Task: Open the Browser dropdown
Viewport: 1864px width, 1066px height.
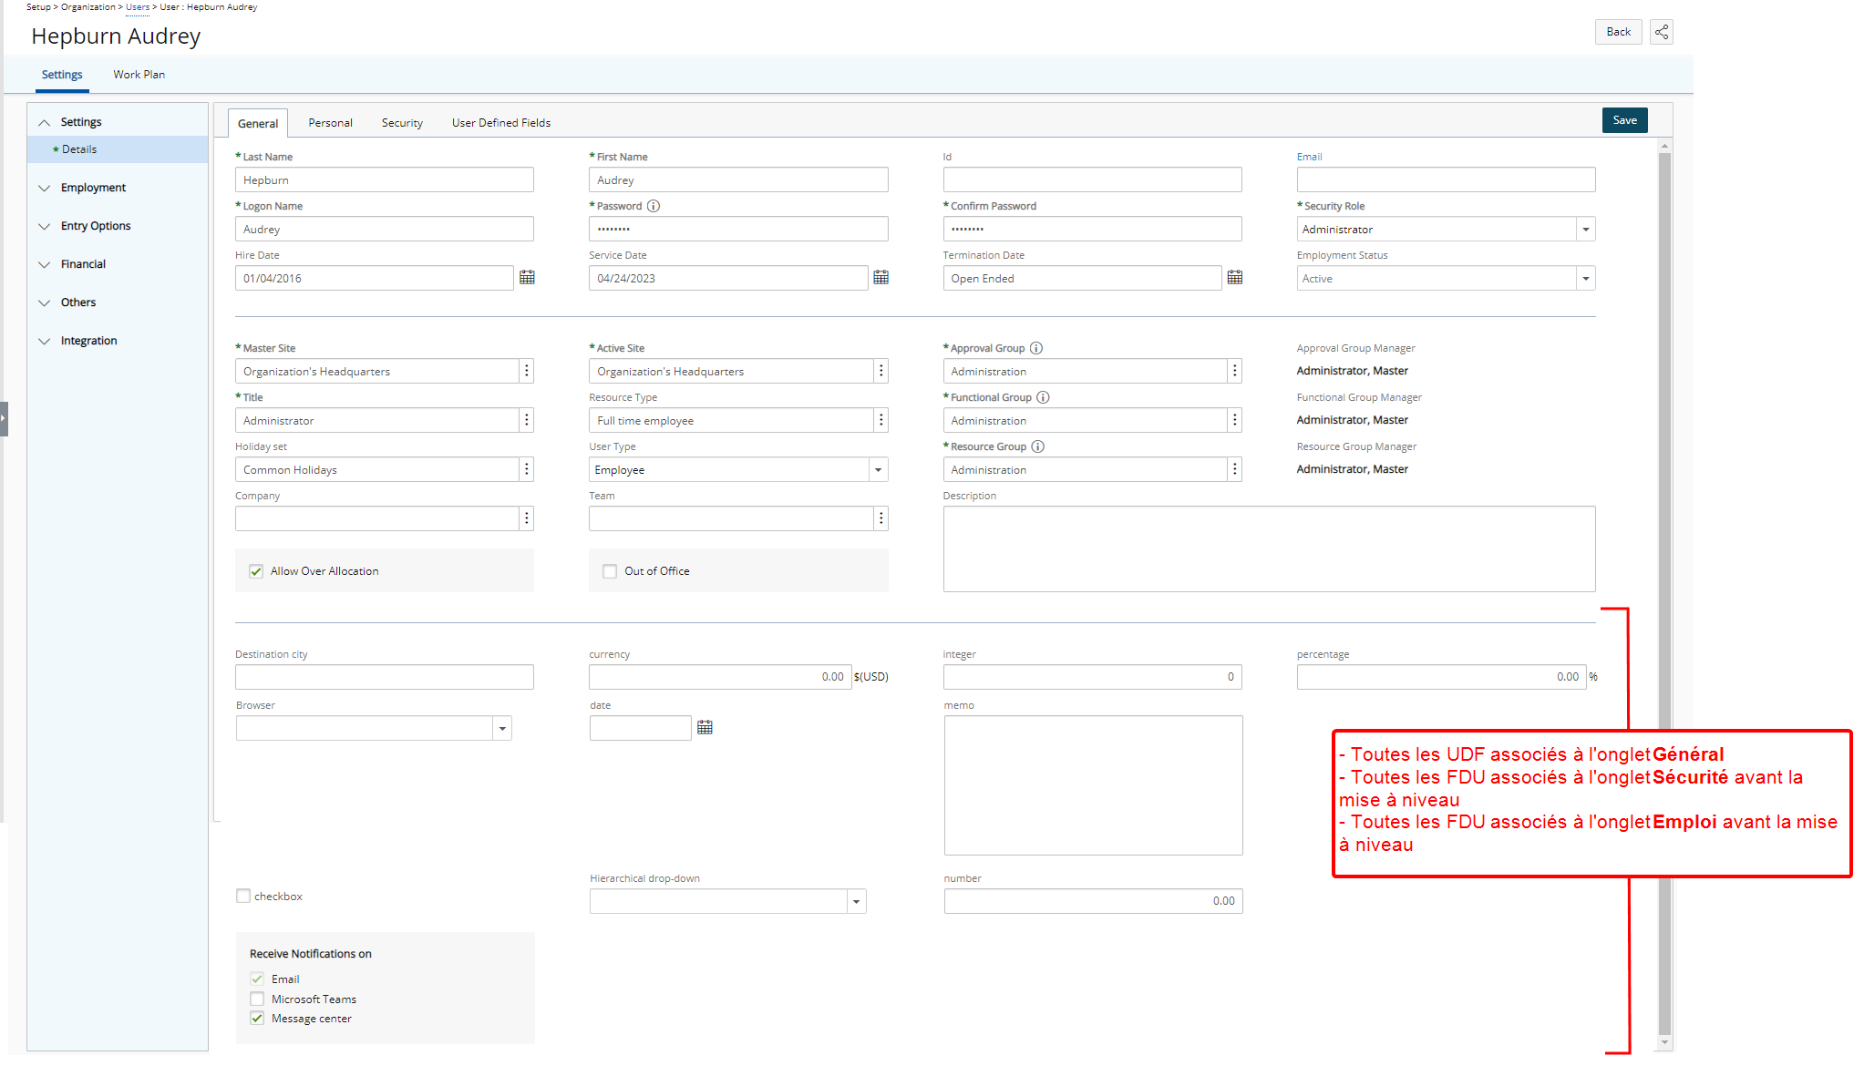Action: point(502,728)
